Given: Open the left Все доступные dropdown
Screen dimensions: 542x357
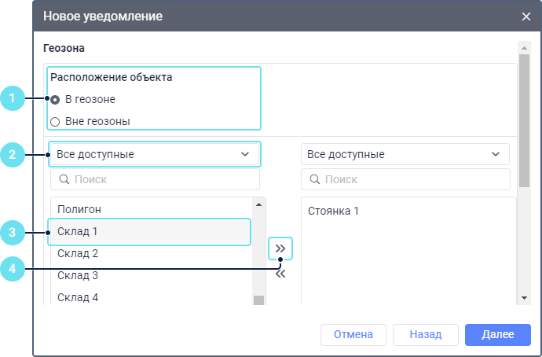Looking at the screenshot, I should (154, 154).
